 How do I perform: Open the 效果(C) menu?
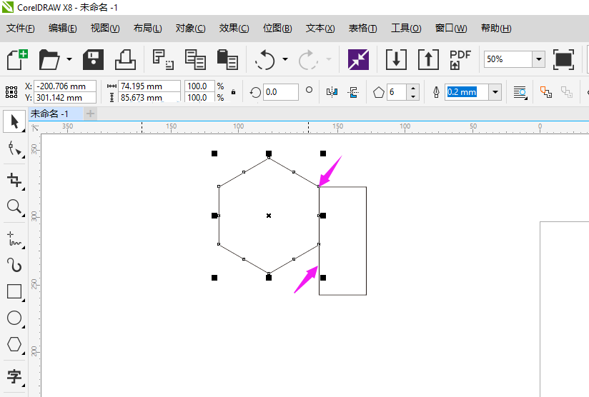coord(234,29)
